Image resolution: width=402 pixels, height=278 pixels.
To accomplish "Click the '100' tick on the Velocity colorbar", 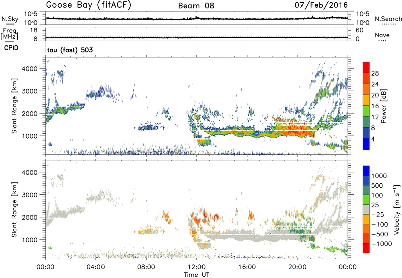I will (377, 195).
